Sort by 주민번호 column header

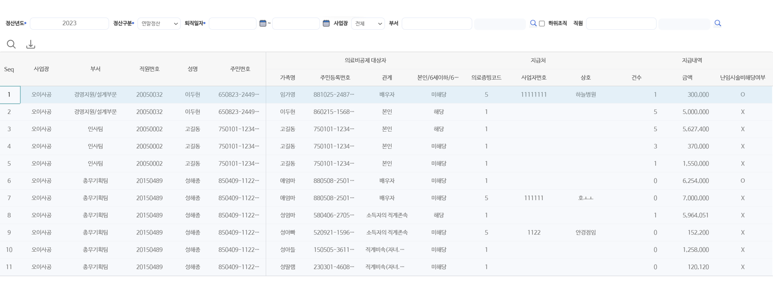(x=240, y=69)
